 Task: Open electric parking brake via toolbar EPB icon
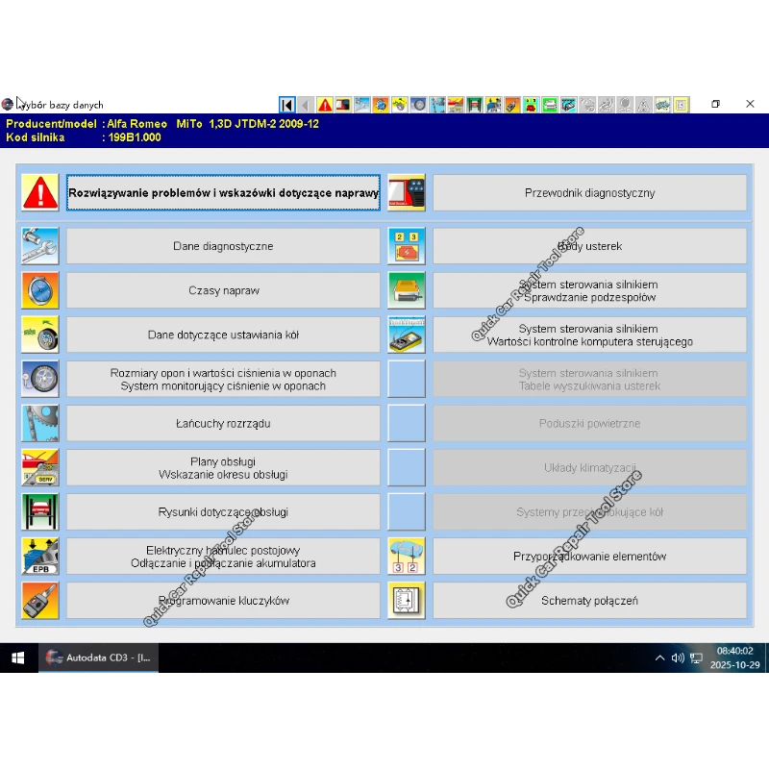point(493,105)
